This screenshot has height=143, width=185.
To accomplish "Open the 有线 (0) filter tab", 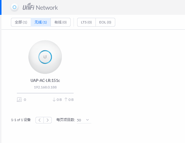I will pyautogui.click(x=61, y=22).
